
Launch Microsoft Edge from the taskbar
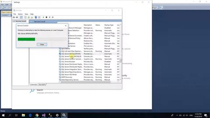click(x=30, y=115)
